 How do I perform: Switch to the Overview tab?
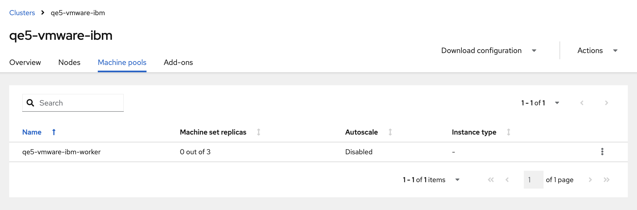[x=25, y=63]
